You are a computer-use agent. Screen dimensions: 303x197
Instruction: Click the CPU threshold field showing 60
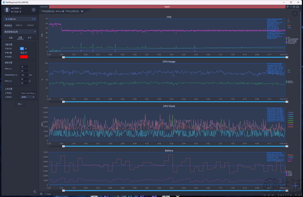pyautogui.click(x=24, y=79)
